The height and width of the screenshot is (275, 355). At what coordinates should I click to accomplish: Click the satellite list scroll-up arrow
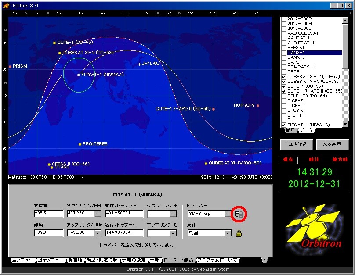[x=345, y=20]
